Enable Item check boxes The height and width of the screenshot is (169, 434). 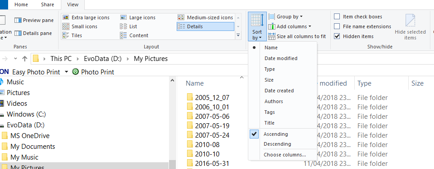coord(337,17)
